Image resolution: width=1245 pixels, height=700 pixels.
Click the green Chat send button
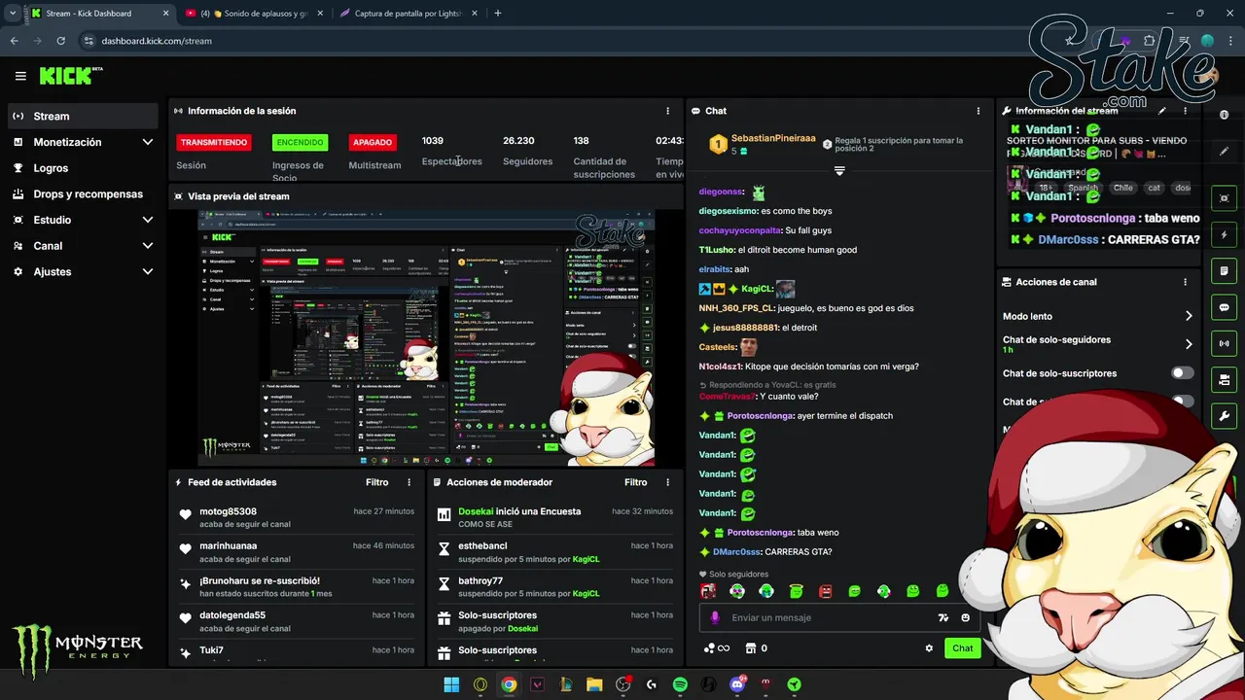tap(962, 648)
